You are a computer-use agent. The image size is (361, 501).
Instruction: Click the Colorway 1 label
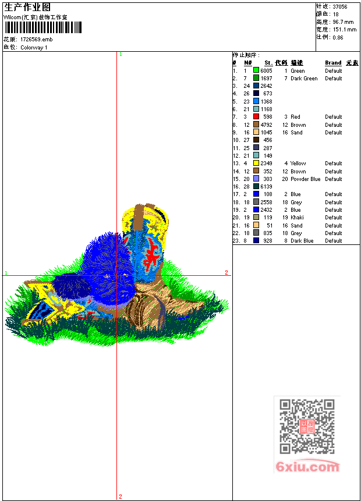point(34,48)
